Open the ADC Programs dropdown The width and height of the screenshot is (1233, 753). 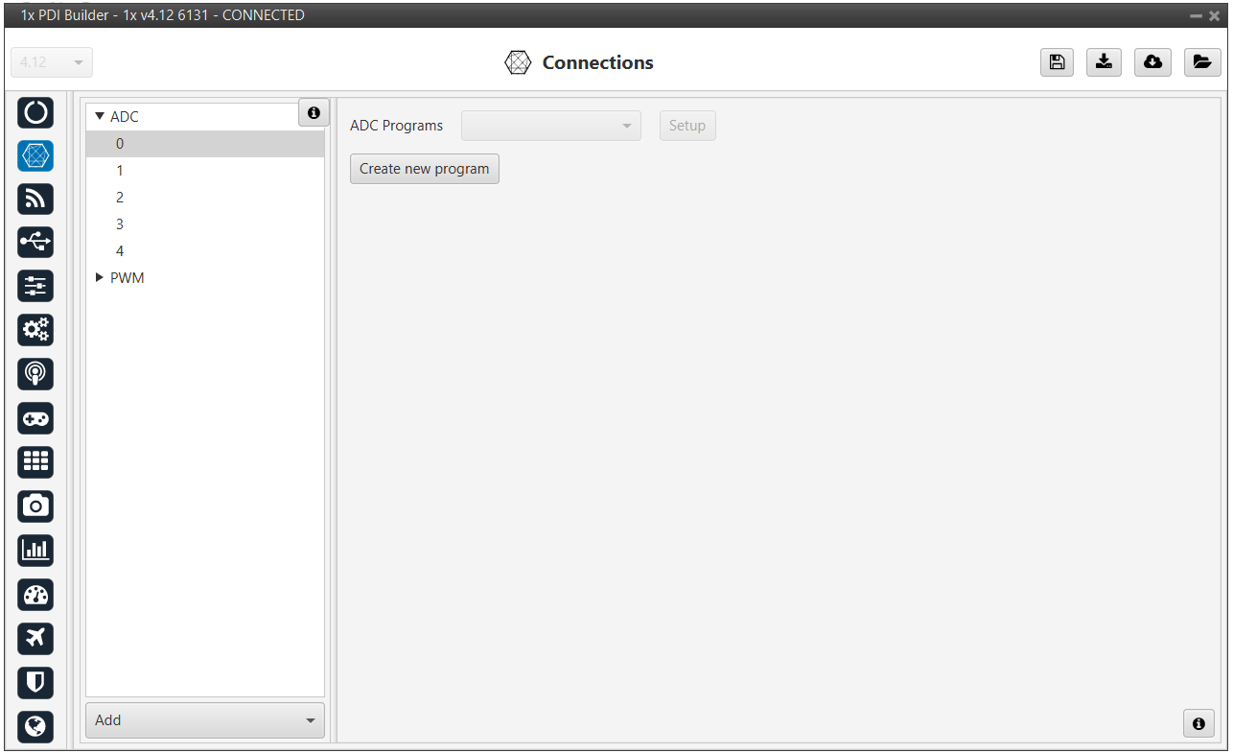click(x=550, y=126)
